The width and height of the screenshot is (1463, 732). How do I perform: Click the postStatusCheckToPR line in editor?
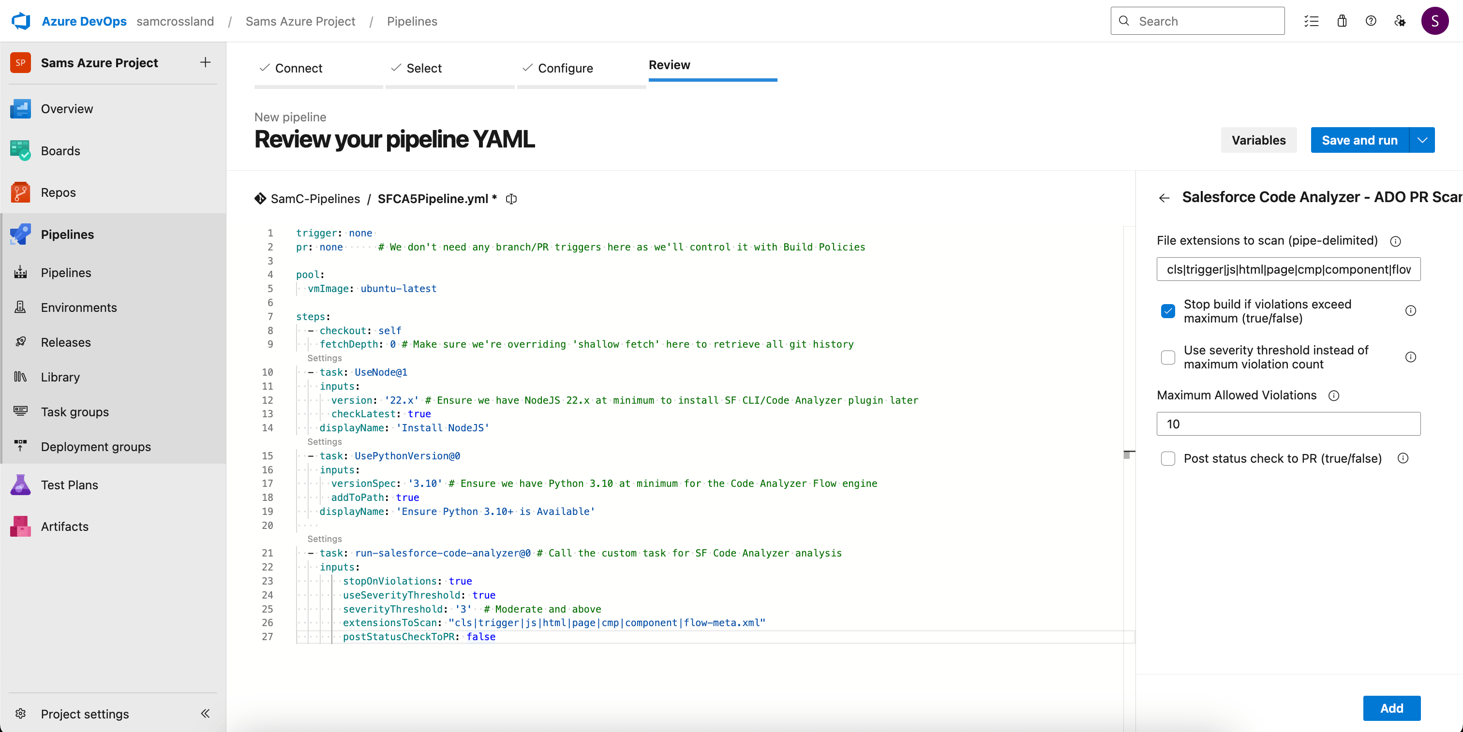pos(419,637)
